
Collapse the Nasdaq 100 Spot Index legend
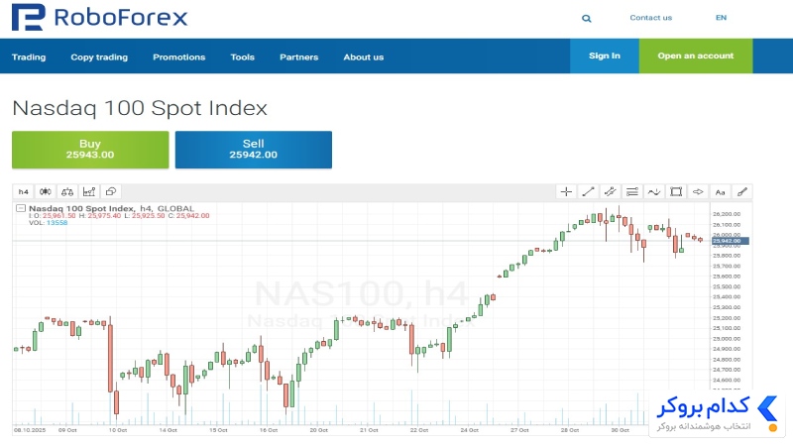[21, 208]
